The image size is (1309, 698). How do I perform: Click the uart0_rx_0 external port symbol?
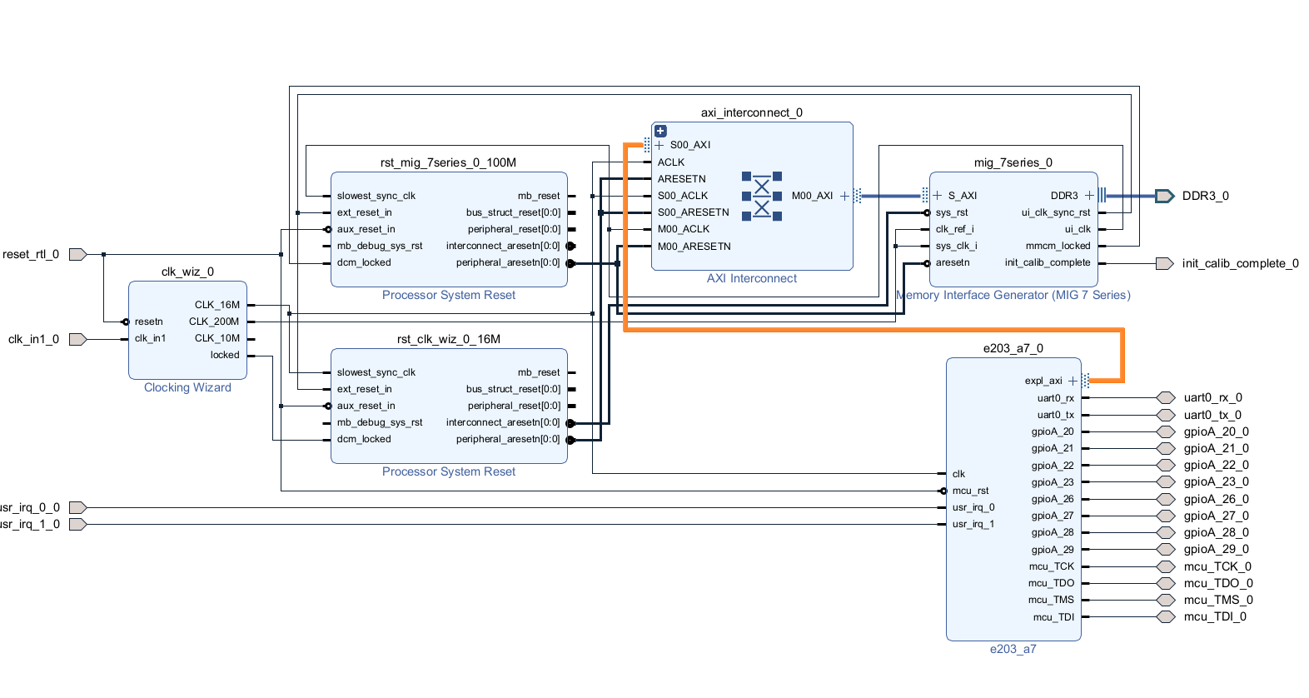[x=1166, y=398]
